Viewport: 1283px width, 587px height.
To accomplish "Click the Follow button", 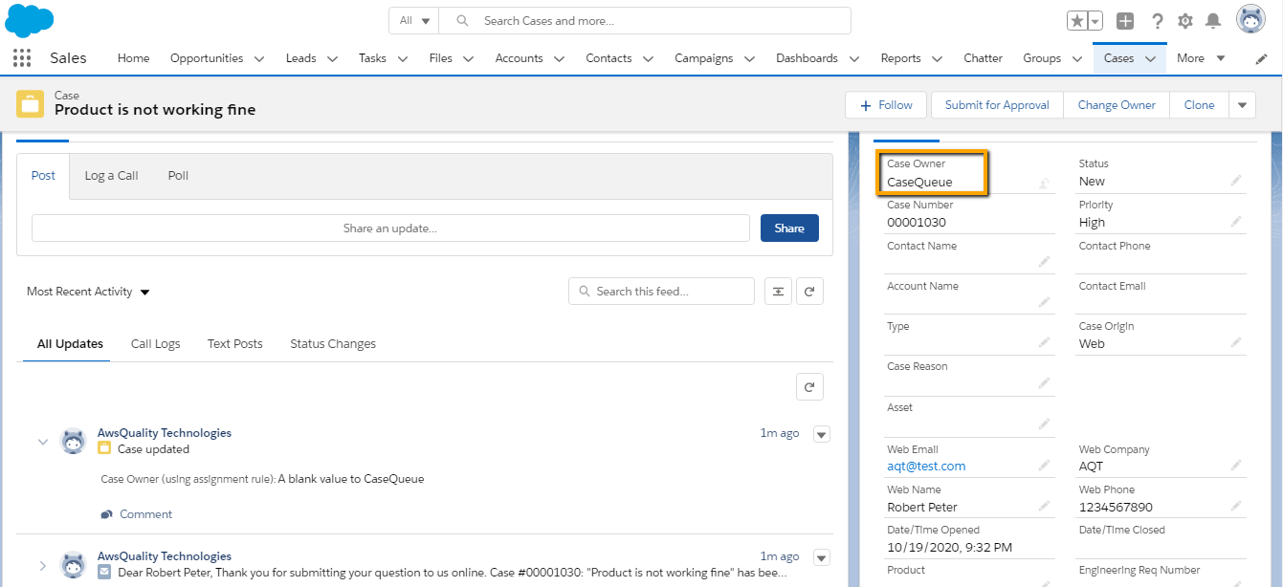I will pos(886,105).
